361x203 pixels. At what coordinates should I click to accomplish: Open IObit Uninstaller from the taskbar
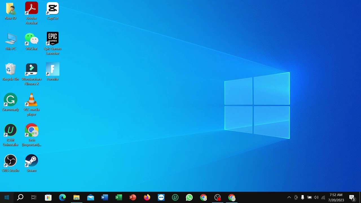175,197
